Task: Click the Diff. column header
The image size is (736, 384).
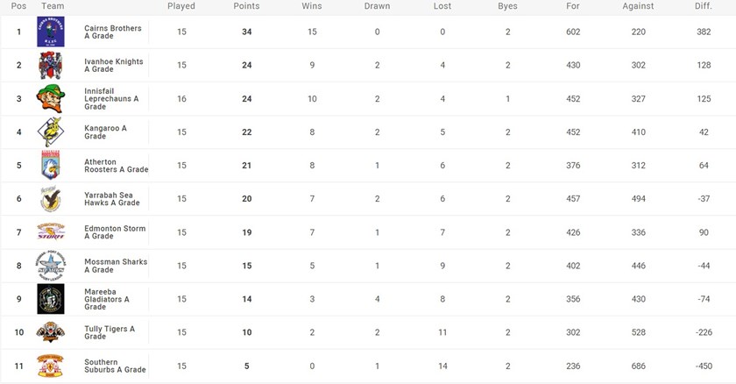Action: click(x=703, y=6)
